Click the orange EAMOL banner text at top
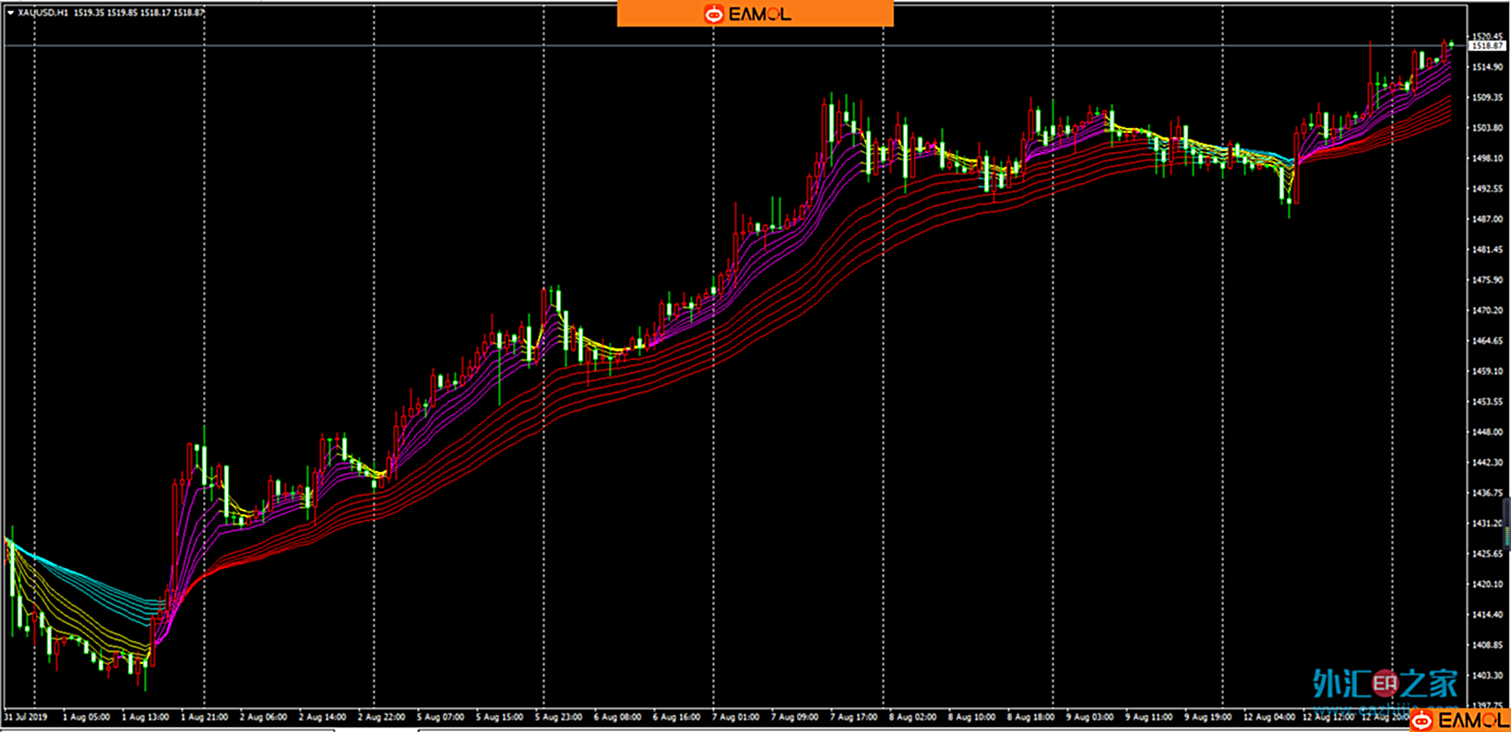1511x732 pixels. coord(759,14)
